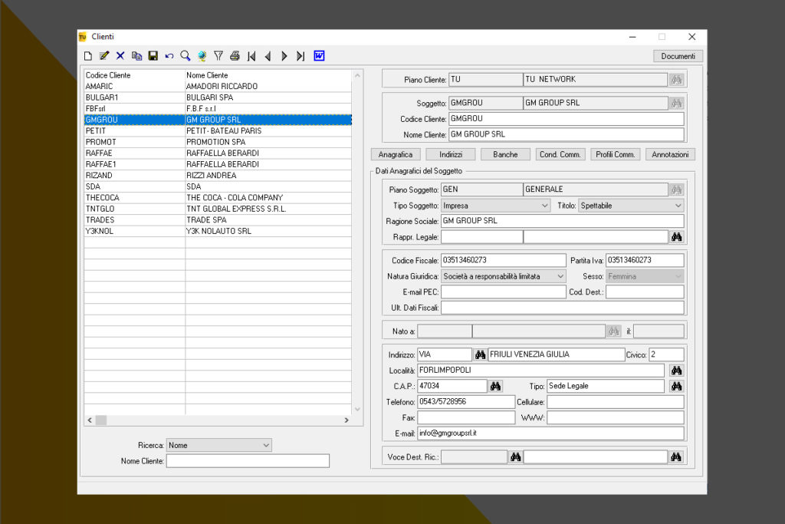Click the funnel filter icon

[218, 56]
